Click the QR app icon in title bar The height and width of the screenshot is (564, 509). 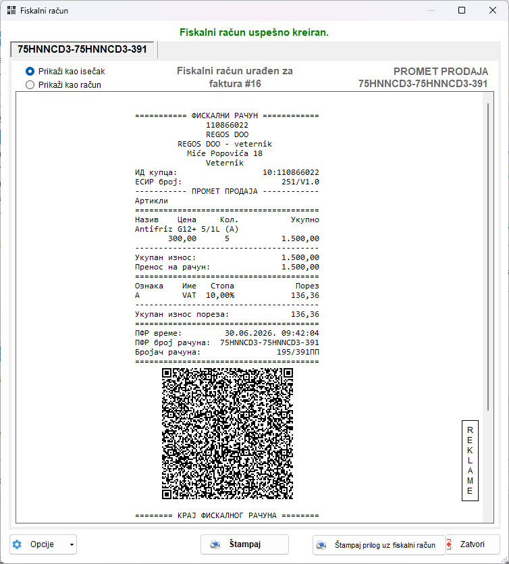11,10
